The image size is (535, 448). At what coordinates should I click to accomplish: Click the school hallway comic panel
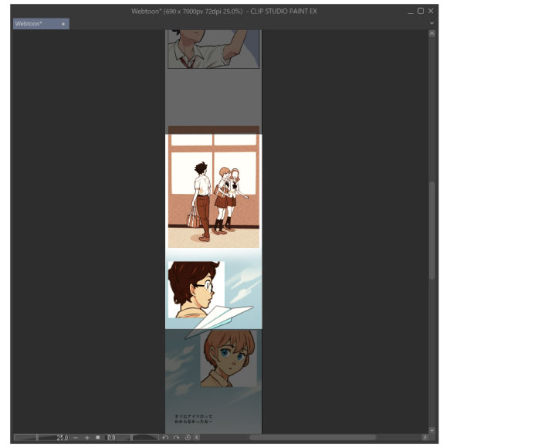(214, 188)
